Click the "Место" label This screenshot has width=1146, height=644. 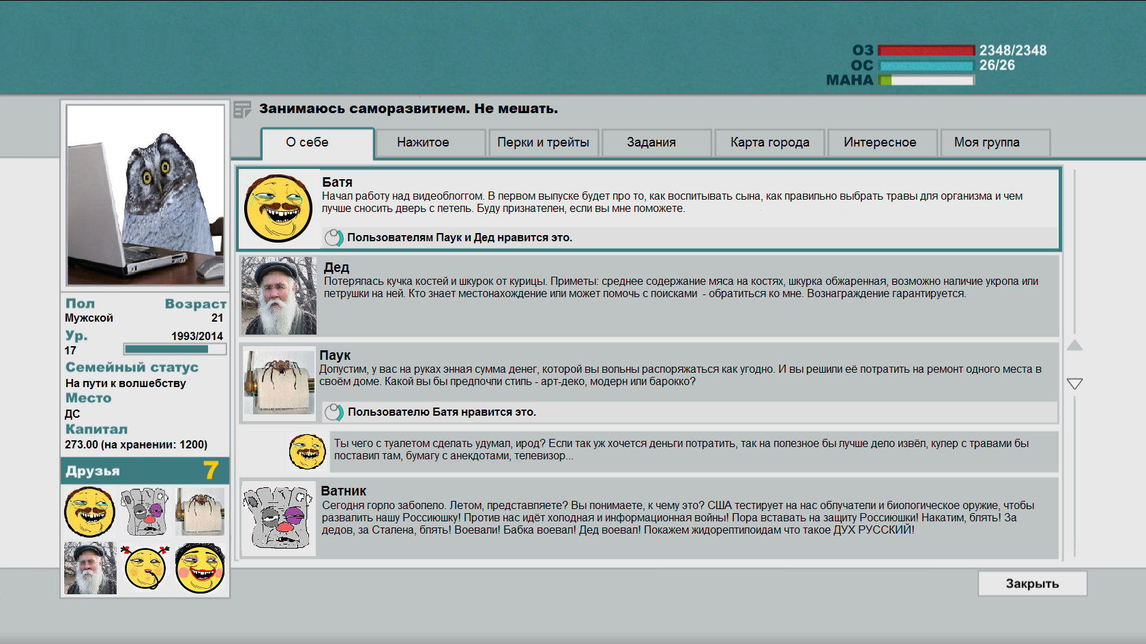click(88, 398)
